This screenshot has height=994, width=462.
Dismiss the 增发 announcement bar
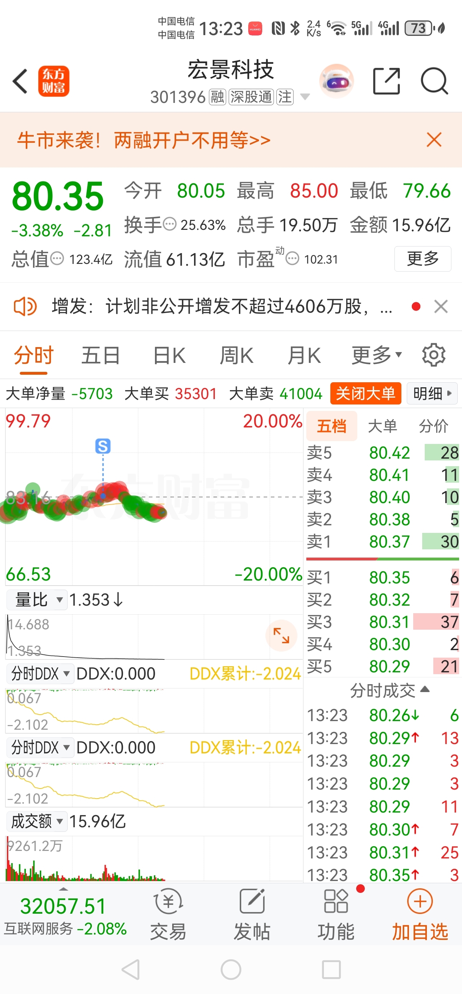pyautogui.click(x=441, y=307)
